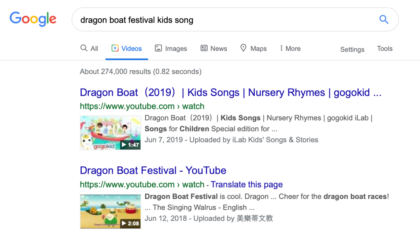This screenshot has width=420, height=237.
Task: Click 'Translate this page' link
Action: (247, 185)
